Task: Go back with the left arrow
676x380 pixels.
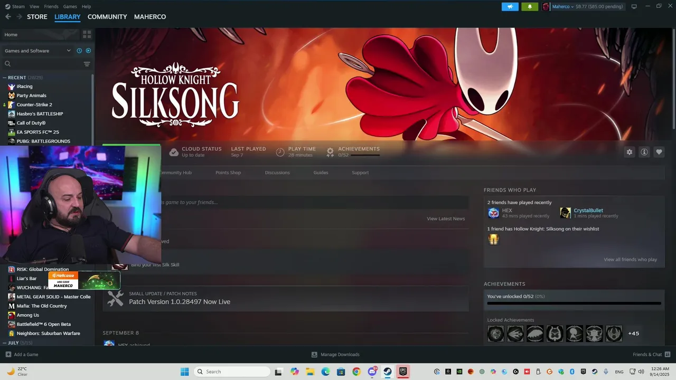Action: 8,17
